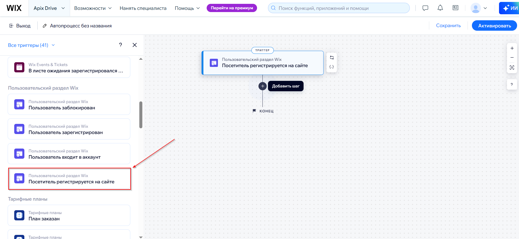Click the Автопроцесс без названия title
Screen dimensions: 519x239
[x=81, y=26]
